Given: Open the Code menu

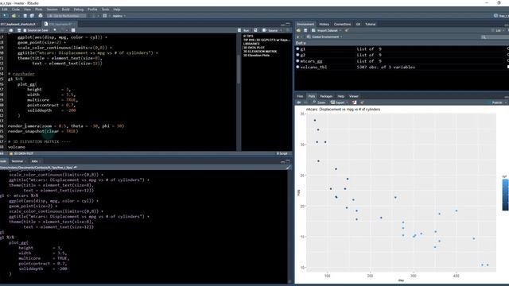Looking at the screenshot, I should pyautogui.click(x=16, y=10).
